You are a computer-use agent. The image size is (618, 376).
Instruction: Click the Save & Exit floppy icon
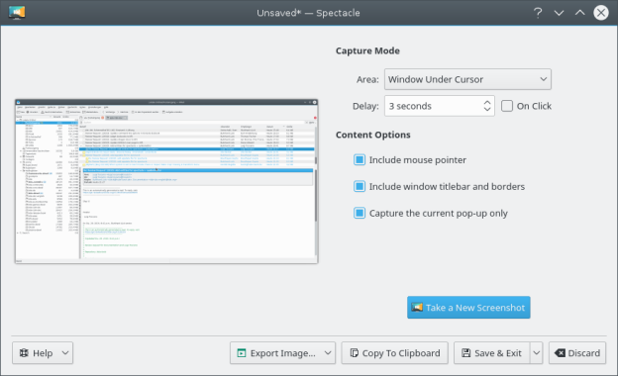tap(466, 353)
